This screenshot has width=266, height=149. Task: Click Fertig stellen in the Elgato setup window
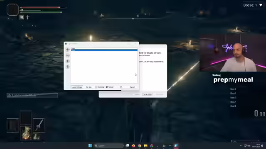pyautogui.click(x=147, y=94)
